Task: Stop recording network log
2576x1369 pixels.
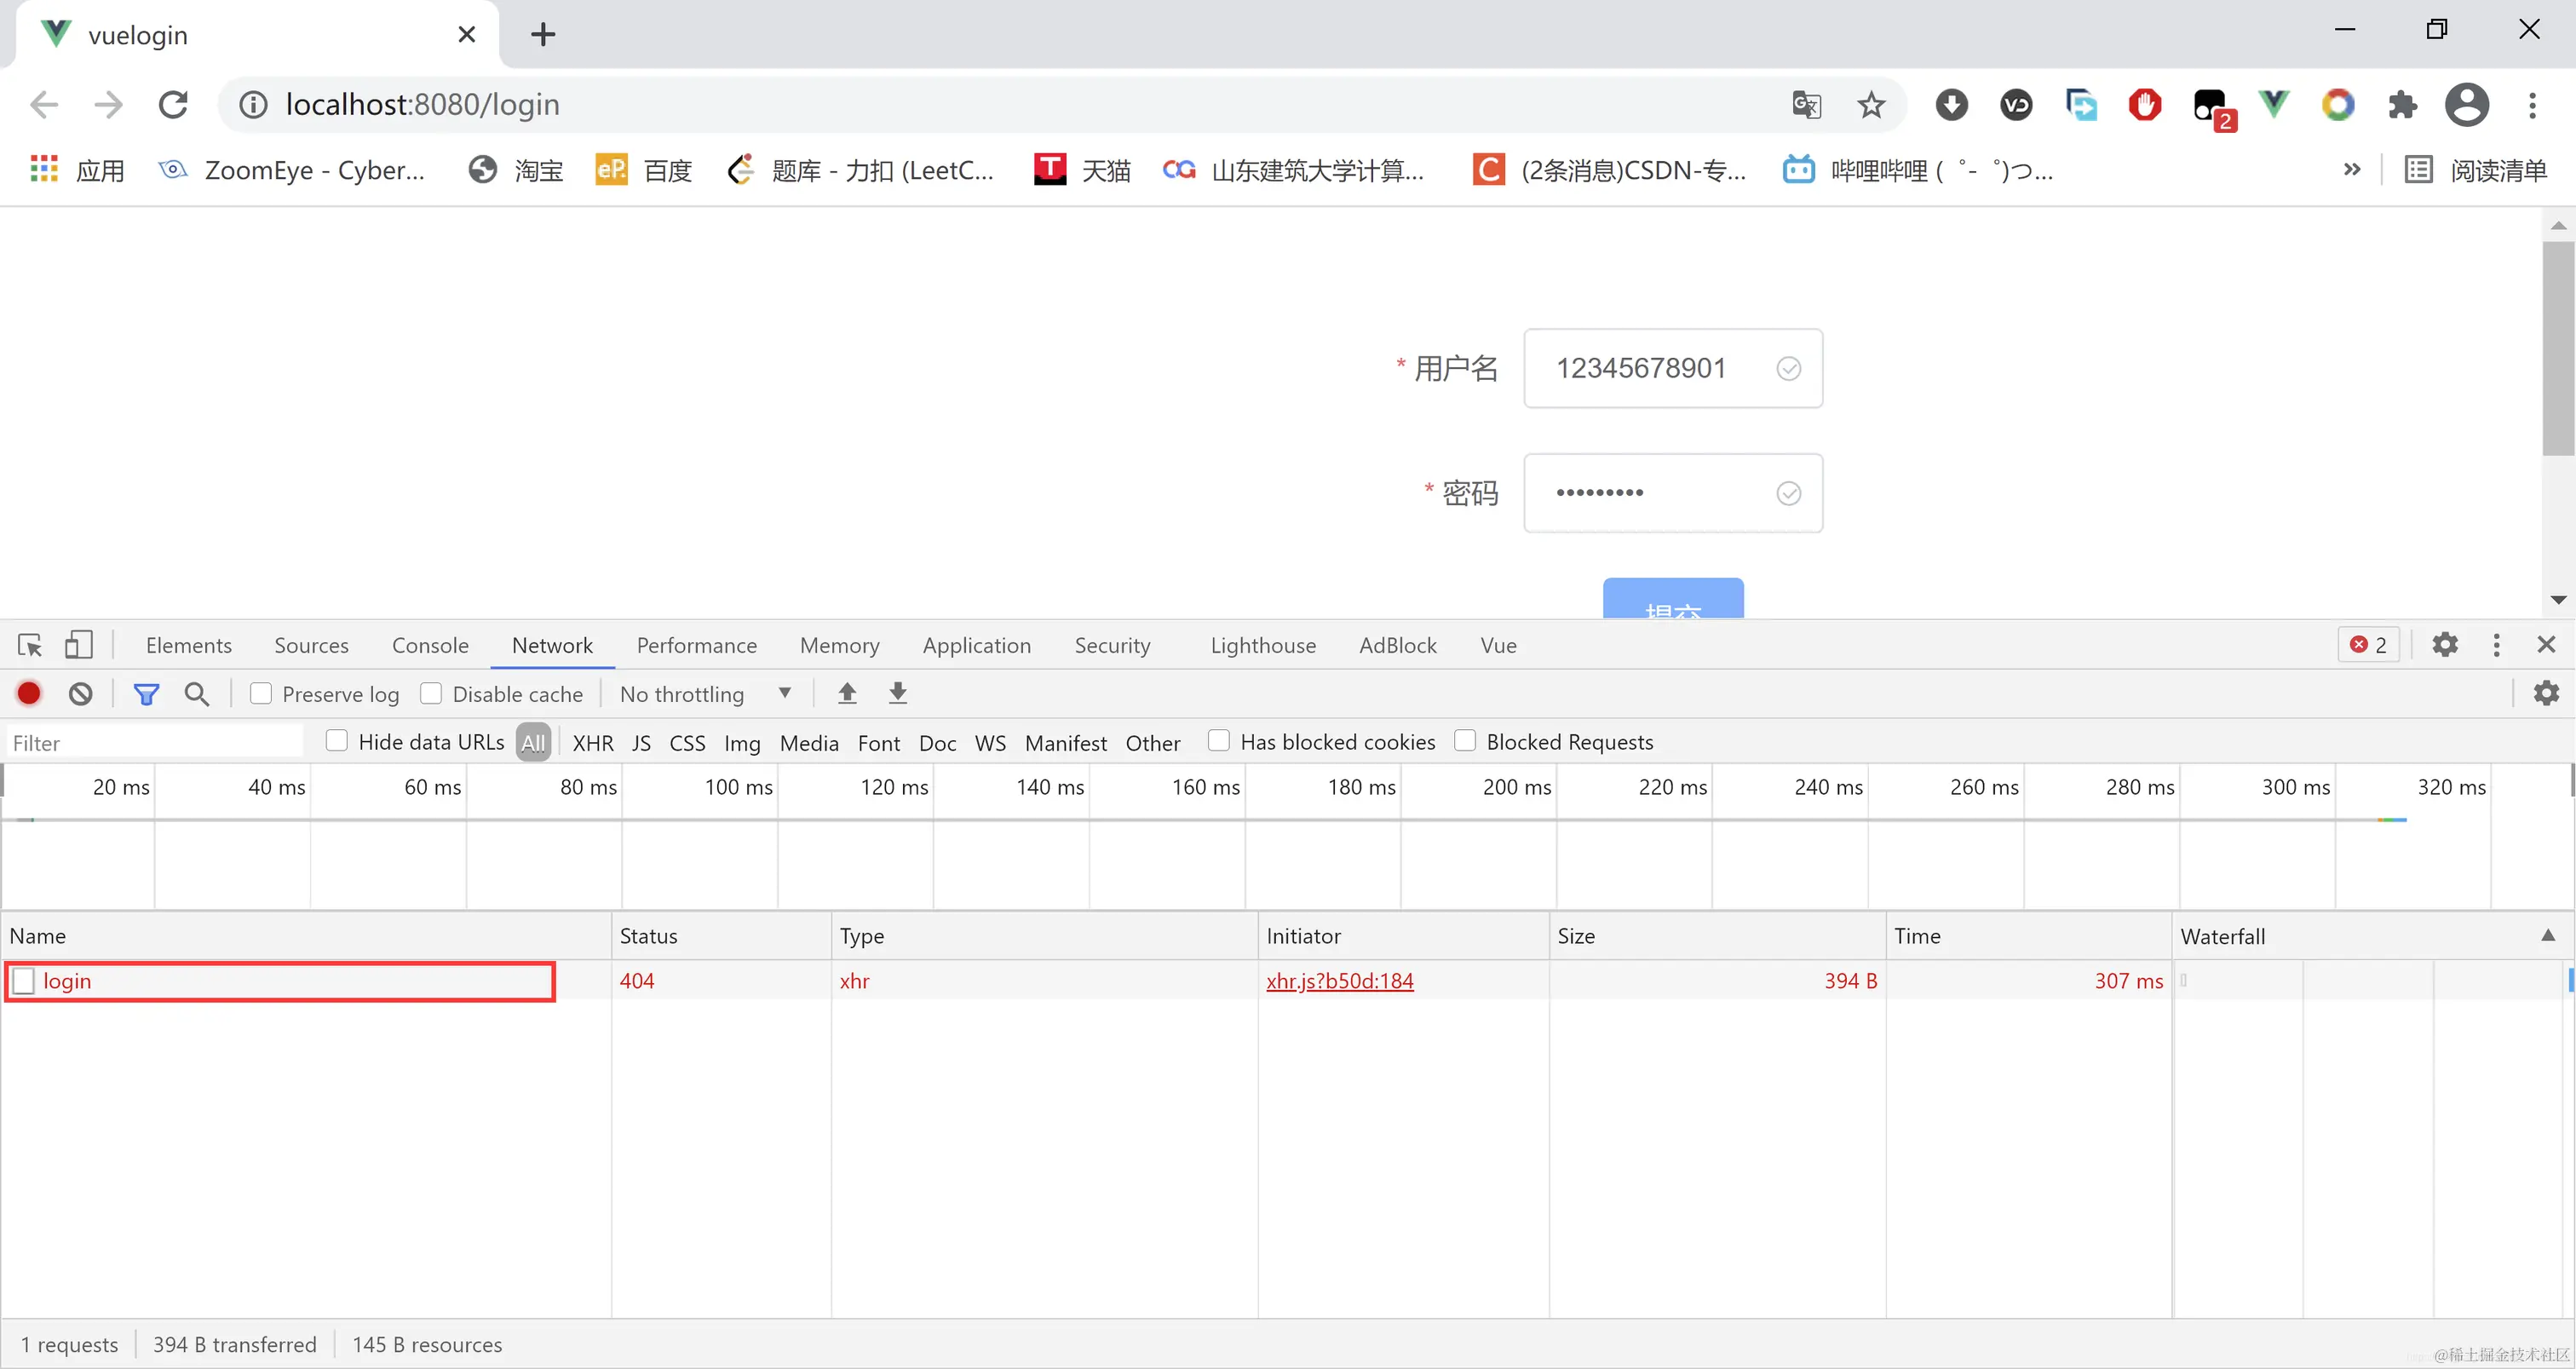Action: pyautogui.click(x=29, y=693)
